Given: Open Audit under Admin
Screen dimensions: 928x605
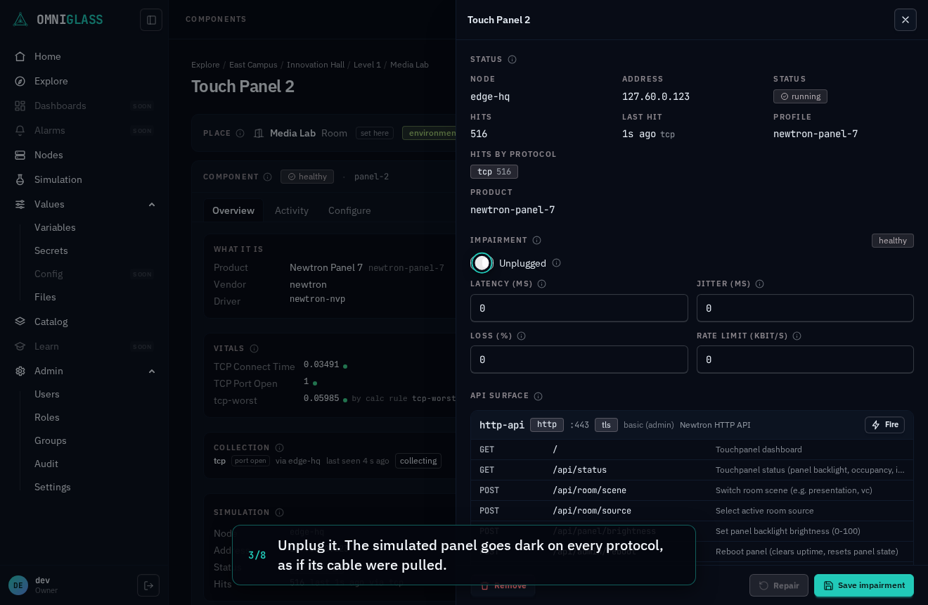Looking at the screenshot, I should click(x=46, y=464).
